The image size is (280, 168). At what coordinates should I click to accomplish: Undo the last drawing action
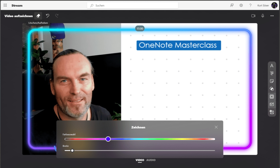[x=48, y=16]
